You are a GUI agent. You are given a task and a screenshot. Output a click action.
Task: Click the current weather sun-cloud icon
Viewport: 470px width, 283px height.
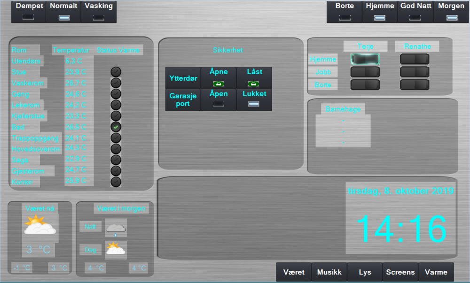[x=40, y=225]
